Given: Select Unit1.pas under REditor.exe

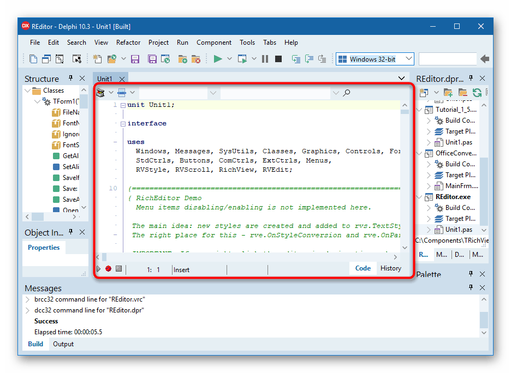Looking at the screenshot, I should tap(459, 230).
